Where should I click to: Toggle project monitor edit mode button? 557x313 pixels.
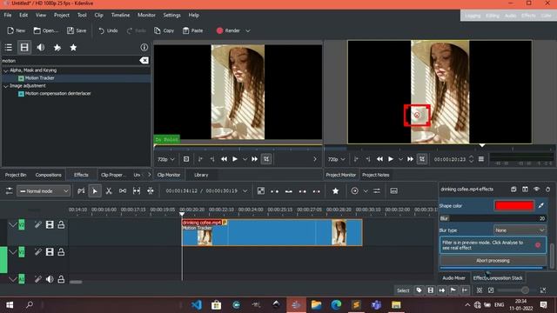coord(422,159)
